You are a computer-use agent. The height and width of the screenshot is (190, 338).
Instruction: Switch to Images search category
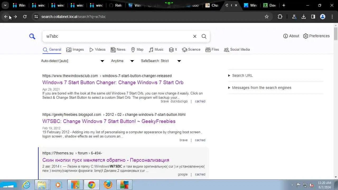click(x=75, y=50)
